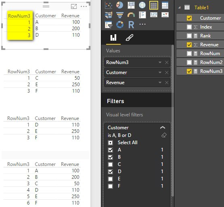The height and width of the screenshot is (207, 224).
Task: Open RowNum3 value field dropdown
Action: coord(160,62)
